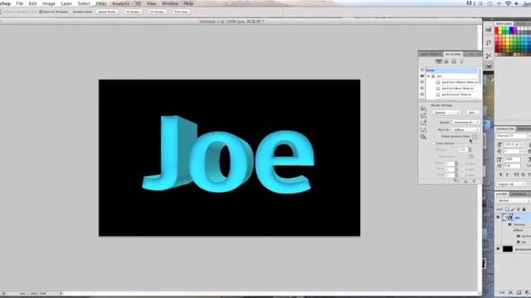Toggle All Caps in Character panel

[x=516, y=175]
